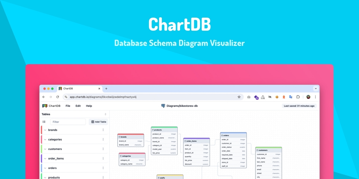Click category_name field in categories diagram table
Image resolution: width=359 pixels, height=179 pixels.
[132, 164]
